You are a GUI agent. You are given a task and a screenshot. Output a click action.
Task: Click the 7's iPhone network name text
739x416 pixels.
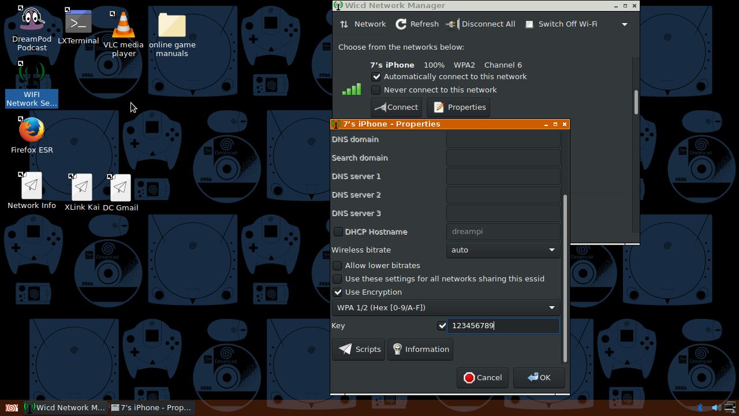click(x=392, y=65)
